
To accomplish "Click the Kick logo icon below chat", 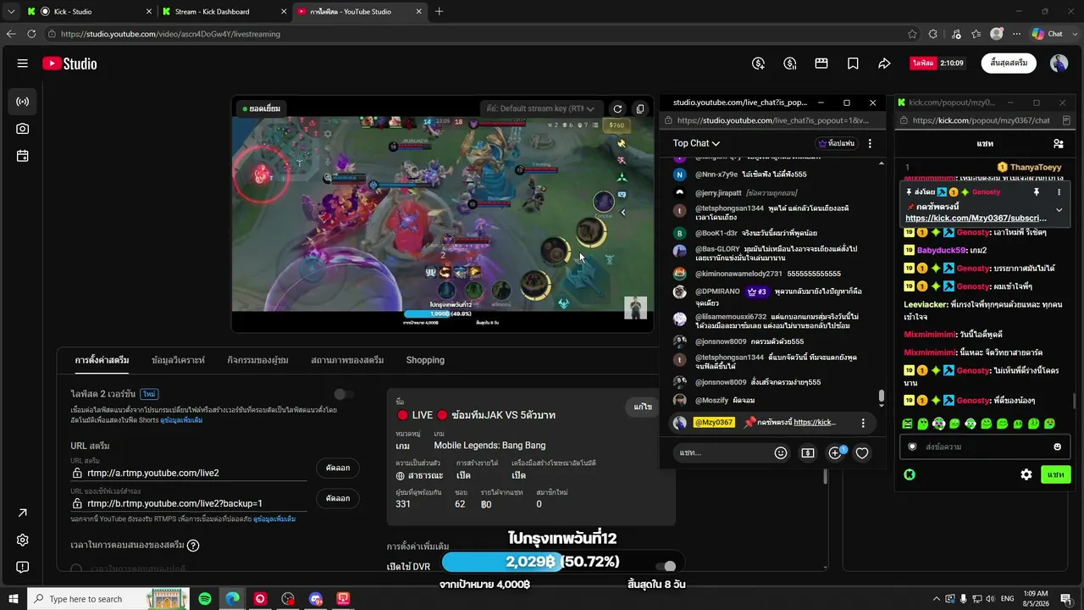I will (x=910, y=474).
